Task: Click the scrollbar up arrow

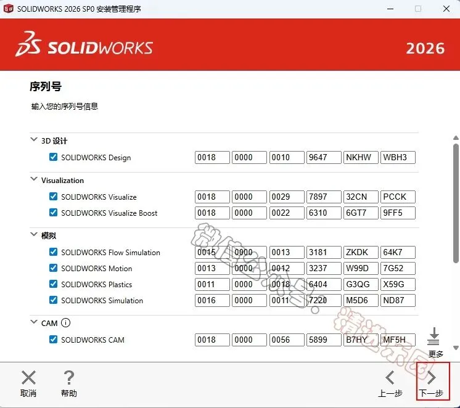Action: click(x=456, y=138)
